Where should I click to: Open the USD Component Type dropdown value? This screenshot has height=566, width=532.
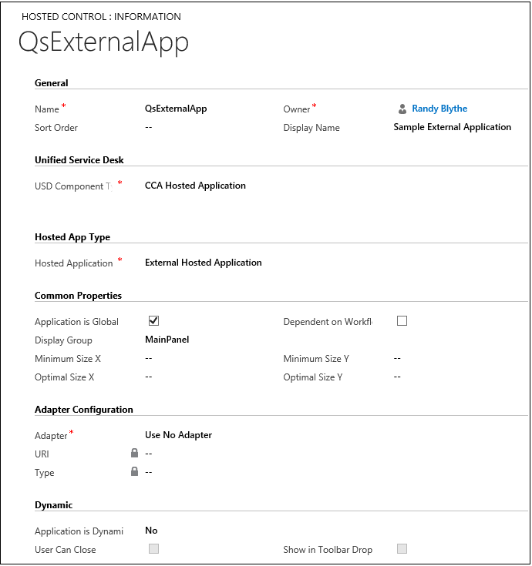pyautogui.click(x=195, y=186)
